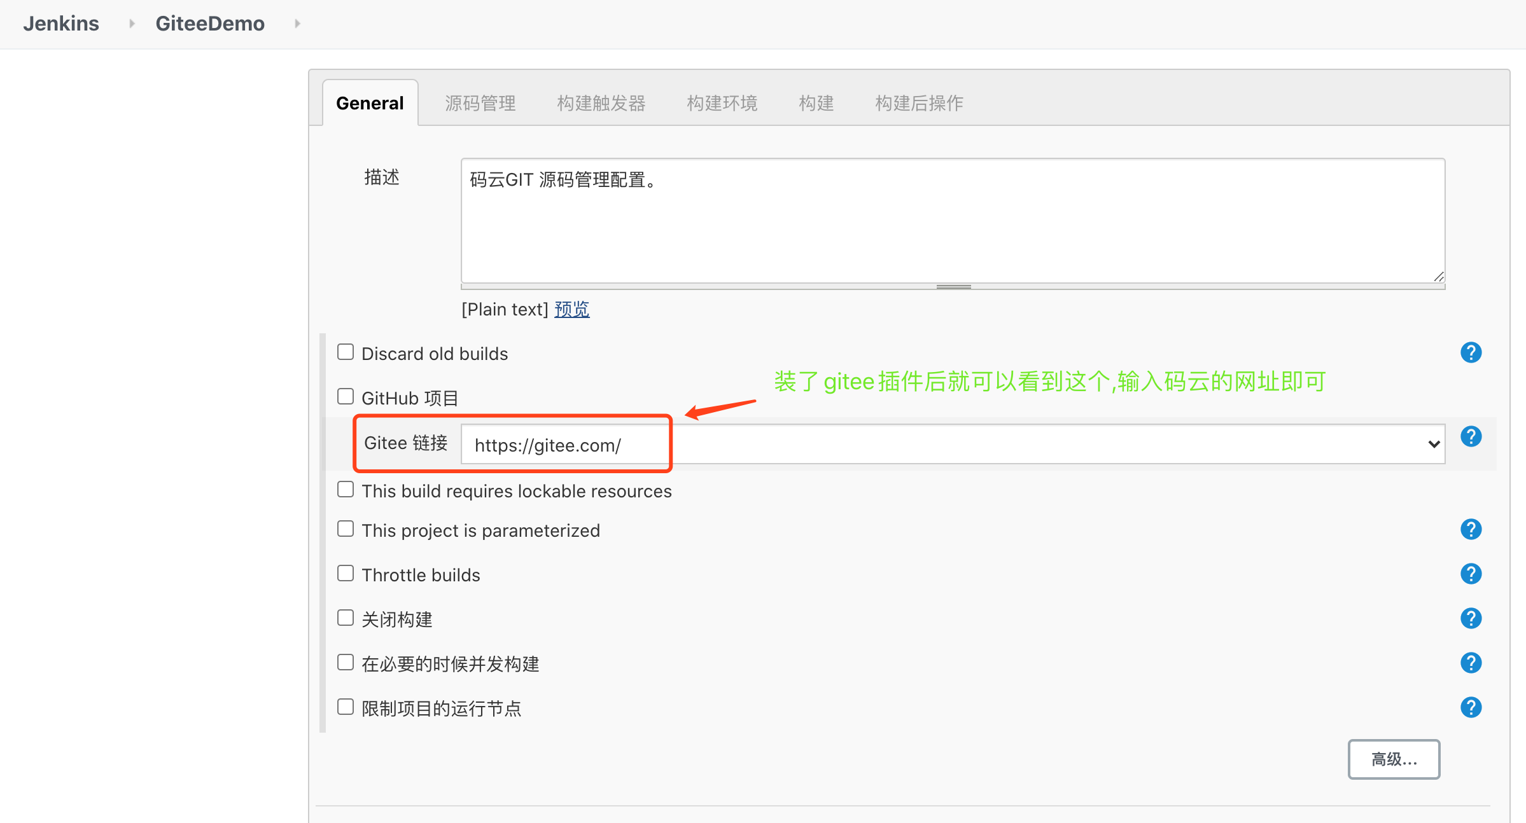Image resolution: width=1526 pixels, height=823 pixels.
Task: Open help beside 关闭构建 option
Action: click(x=1471, y=618)
